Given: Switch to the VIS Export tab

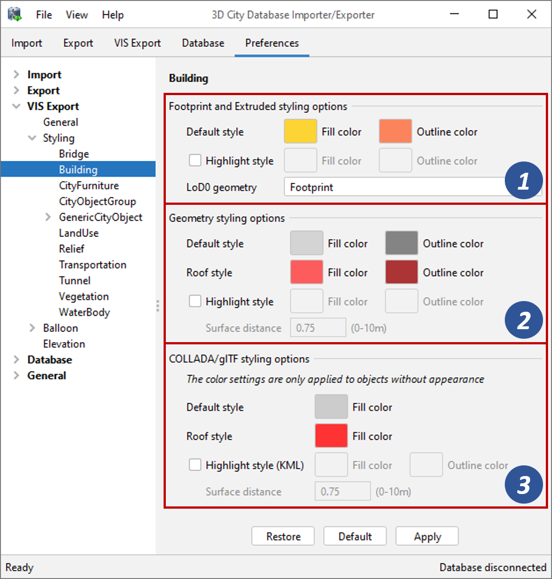Looking at the screenshot, I should 138,43.
